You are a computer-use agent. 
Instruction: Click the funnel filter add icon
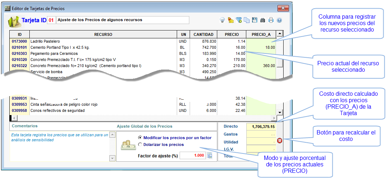pos(239,20)
